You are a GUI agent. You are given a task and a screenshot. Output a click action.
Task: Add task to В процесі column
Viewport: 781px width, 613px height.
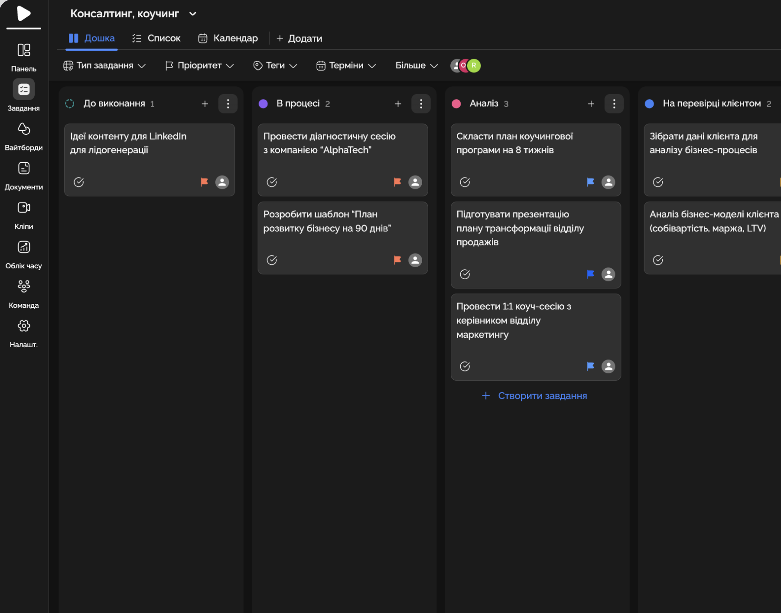(397, 104)
